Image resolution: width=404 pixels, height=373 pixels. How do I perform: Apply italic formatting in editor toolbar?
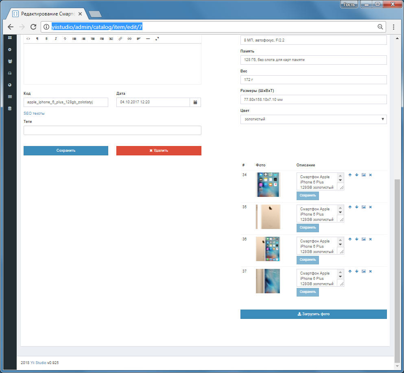[56, 39]
